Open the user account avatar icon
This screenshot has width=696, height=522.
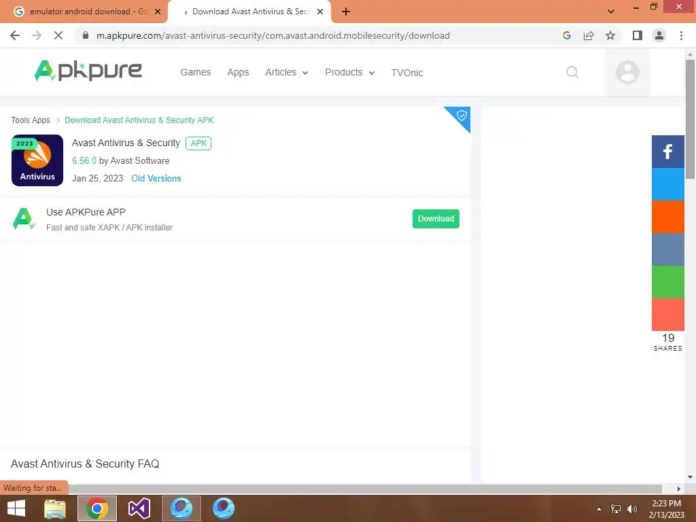coord(627,72)
